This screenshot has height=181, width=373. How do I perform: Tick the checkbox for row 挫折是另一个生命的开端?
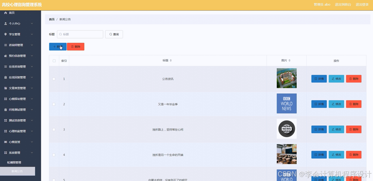[54, 155]
